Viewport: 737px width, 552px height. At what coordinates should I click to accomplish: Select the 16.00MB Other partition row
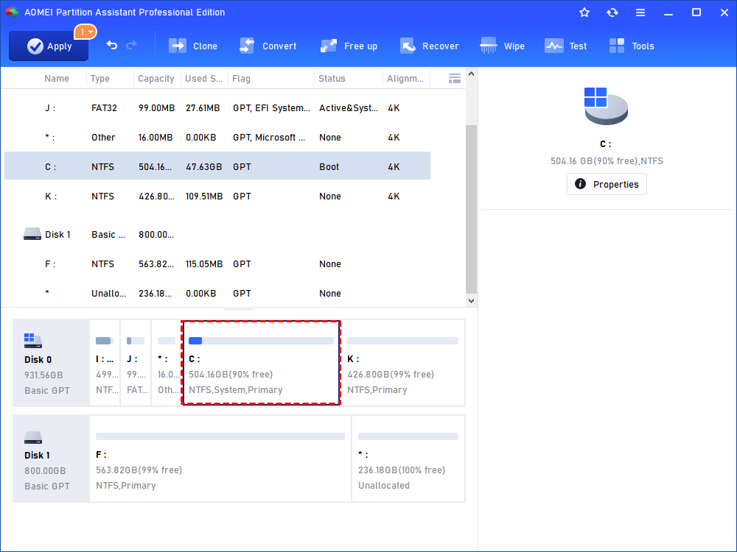(217, 138)
